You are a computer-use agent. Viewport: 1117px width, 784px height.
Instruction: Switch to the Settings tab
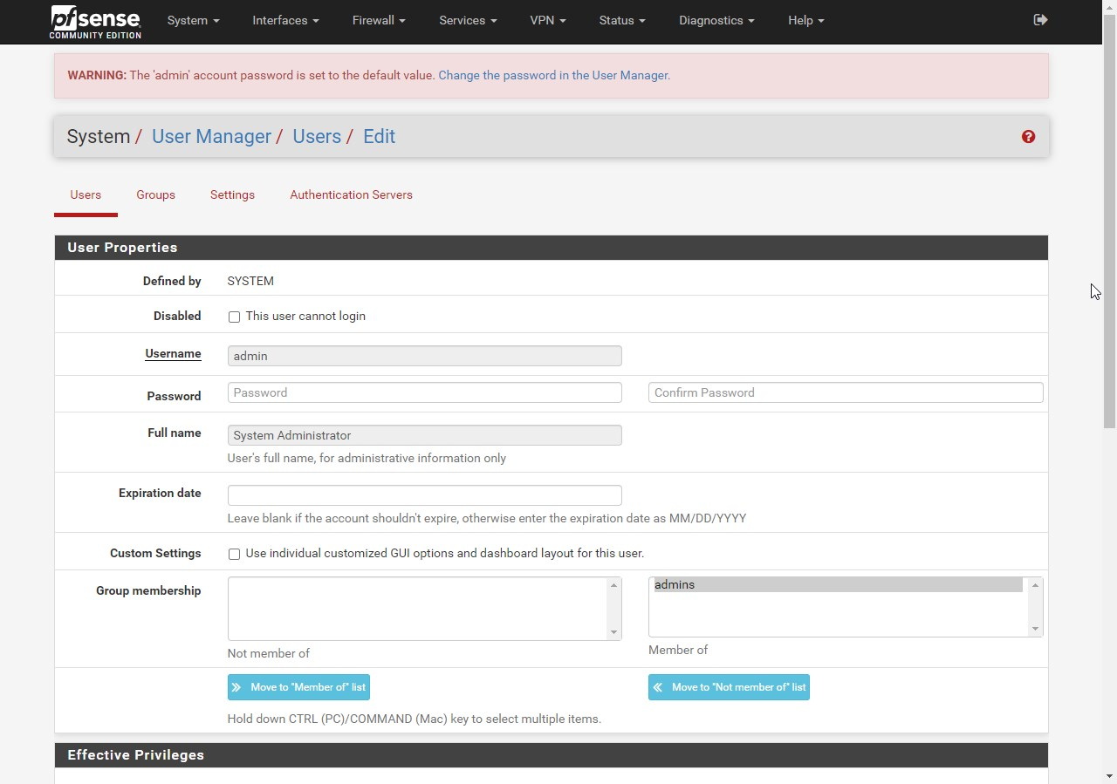(x=232, y=195)
